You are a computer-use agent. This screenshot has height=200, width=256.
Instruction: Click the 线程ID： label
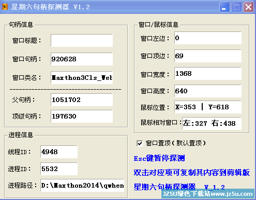(x=20, y=152)
